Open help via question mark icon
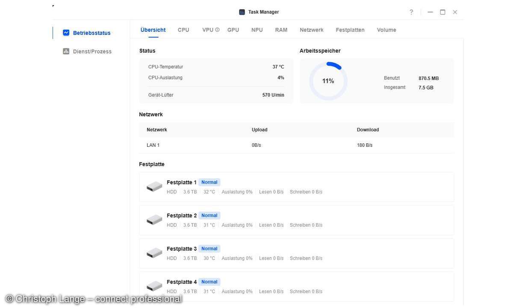 point(411,12)
